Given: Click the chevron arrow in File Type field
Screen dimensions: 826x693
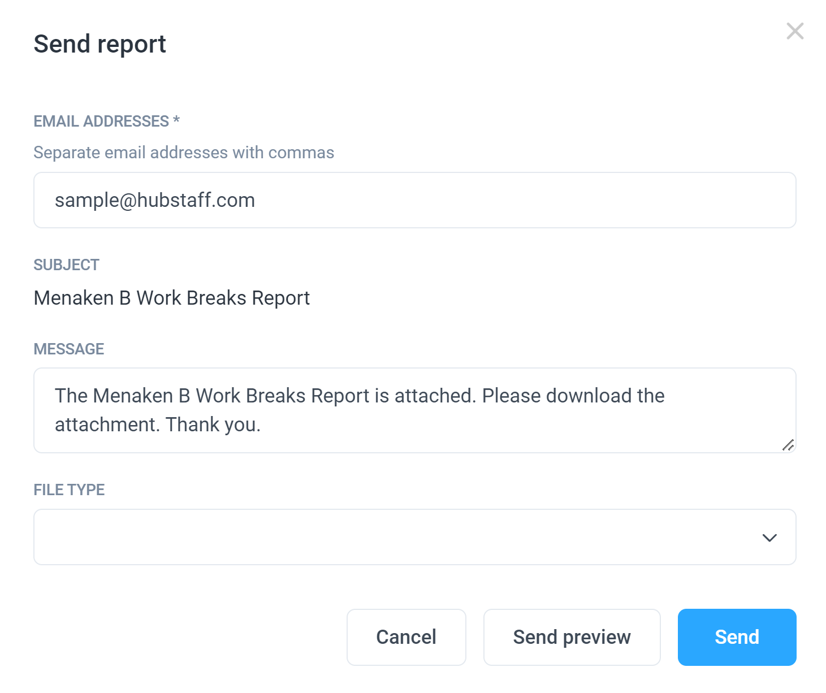Looking at the screenshot, I should point(769,538).
